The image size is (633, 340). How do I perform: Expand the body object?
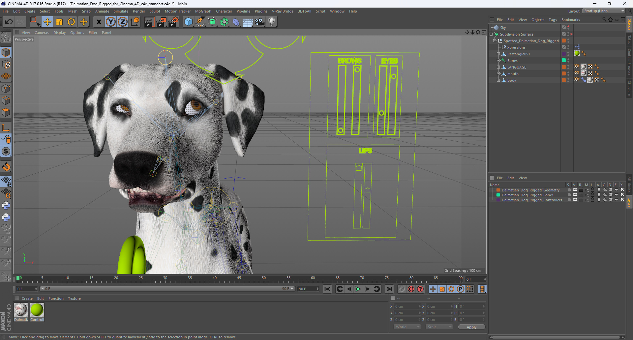click(x=498, y=80)
